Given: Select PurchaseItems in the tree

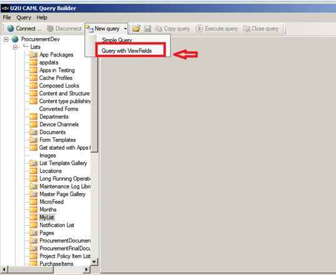Looking at the screenshot, I should point(56,264).
